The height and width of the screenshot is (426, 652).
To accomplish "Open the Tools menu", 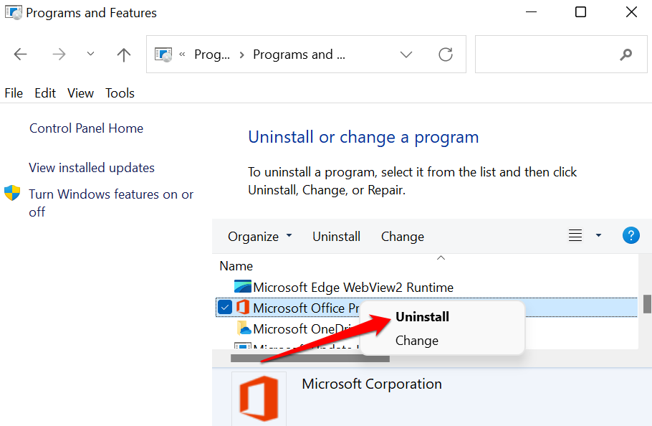I will (x=120, y=93).
